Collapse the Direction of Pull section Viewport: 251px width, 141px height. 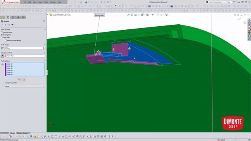coord(45,53)
